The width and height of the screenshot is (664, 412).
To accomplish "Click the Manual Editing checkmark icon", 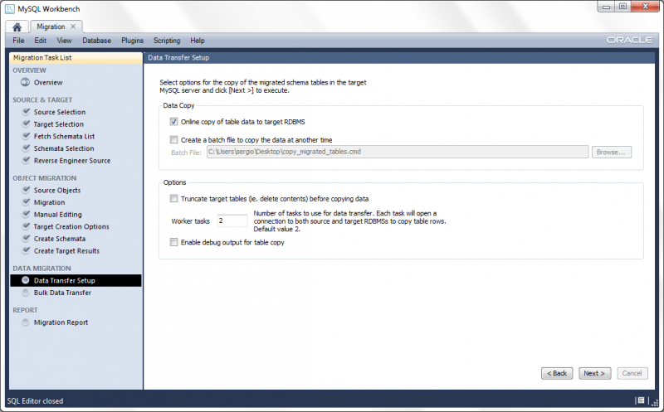I will 27,215.
